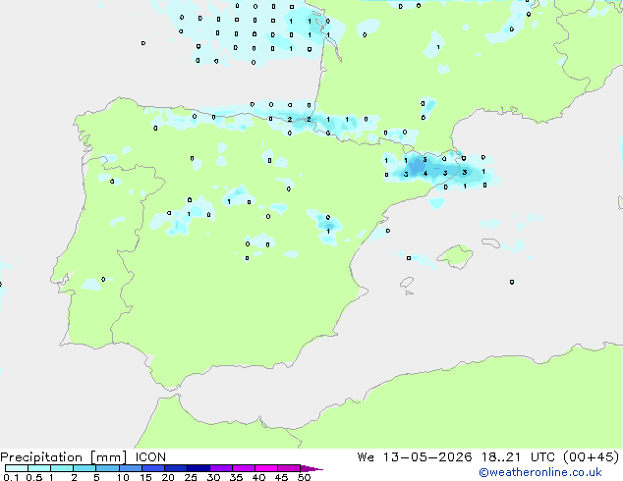Viewport: 623px width, 481px height.
Task: Select legend color swatch between 20 and 25
Action: tap(176, 468)
